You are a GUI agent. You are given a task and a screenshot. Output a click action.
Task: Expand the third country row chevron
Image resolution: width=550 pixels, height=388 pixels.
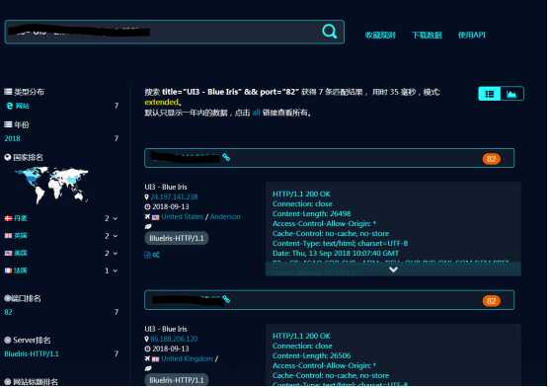116,254
